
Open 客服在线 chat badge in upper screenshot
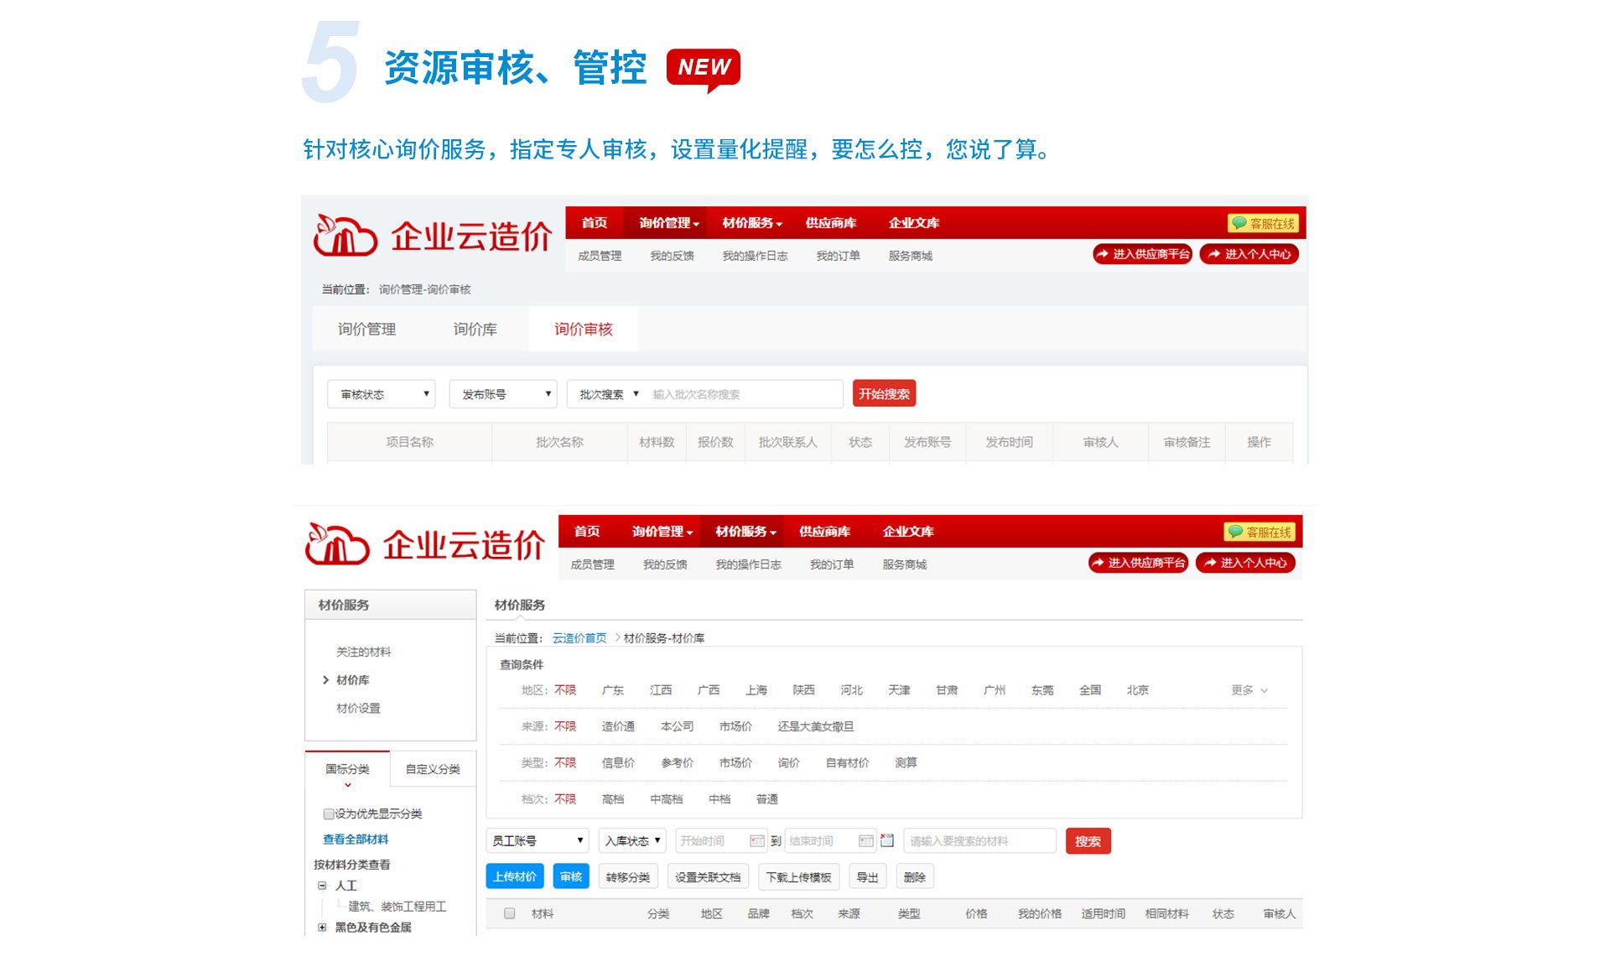[x=1263, y=223]
